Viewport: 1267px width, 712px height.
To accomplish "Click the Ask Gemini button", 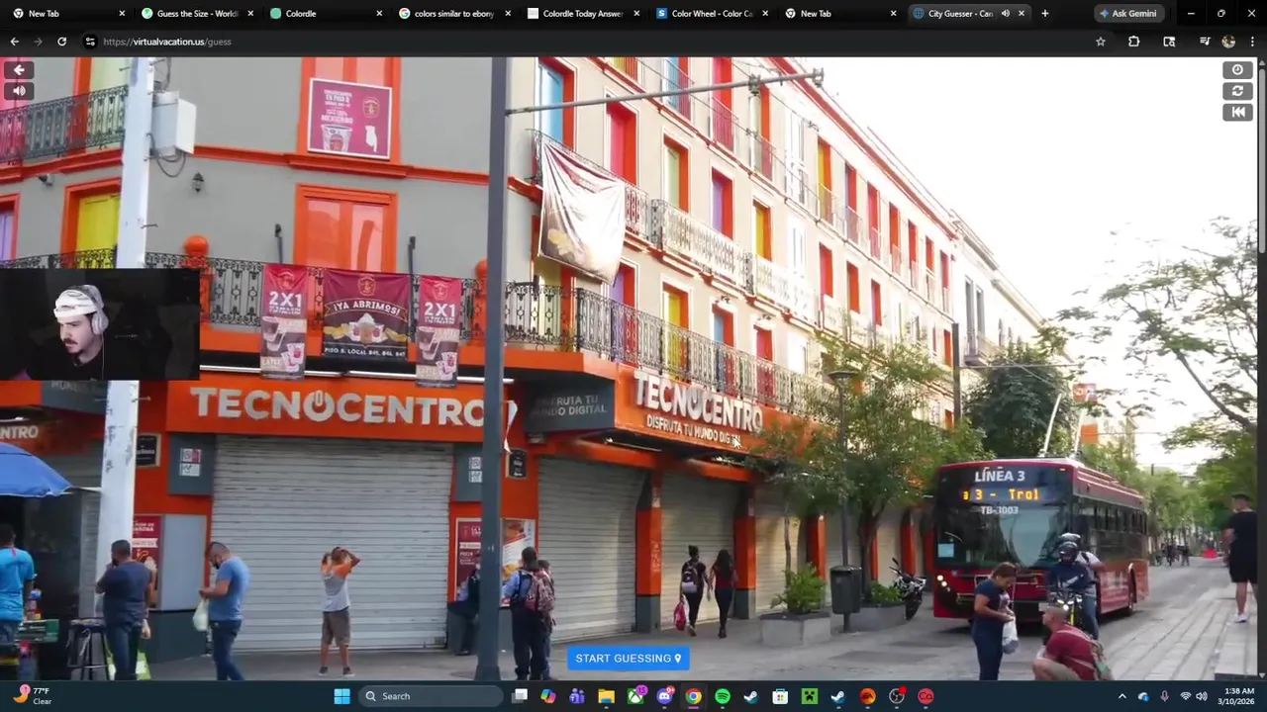I will 1127,14.
